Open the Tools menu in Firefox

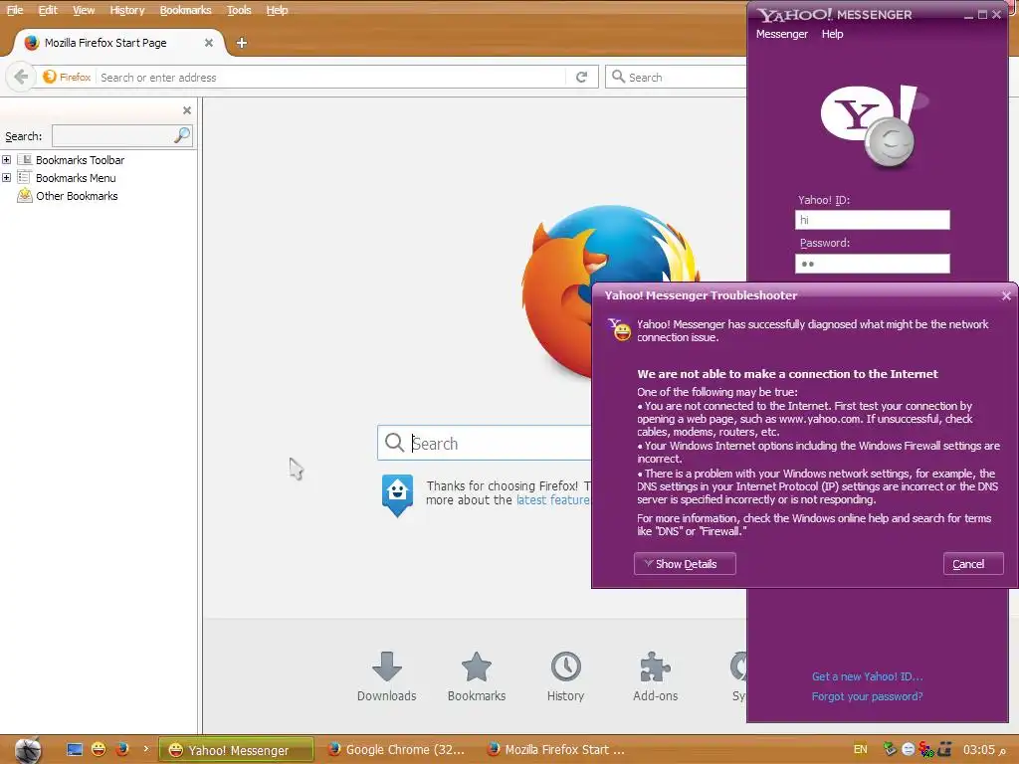tap(239, 10)
